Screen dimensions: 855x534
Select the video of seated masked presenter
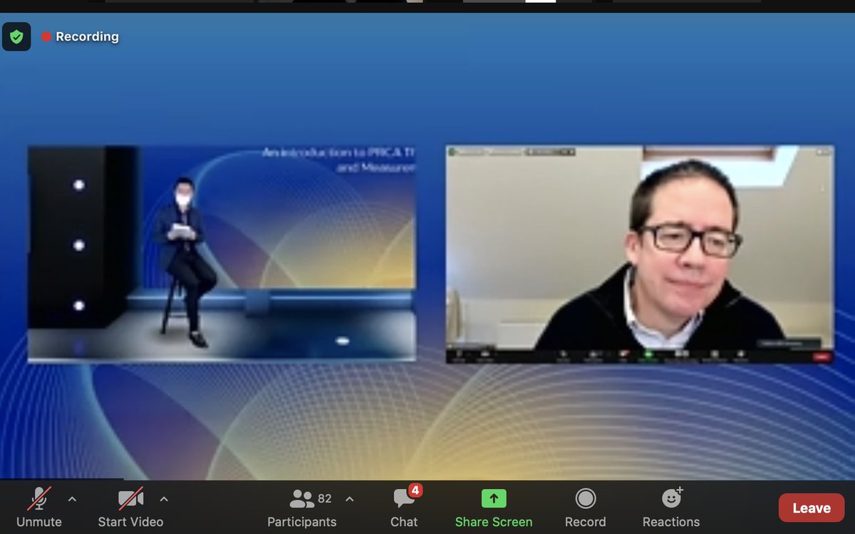(222, 254)
